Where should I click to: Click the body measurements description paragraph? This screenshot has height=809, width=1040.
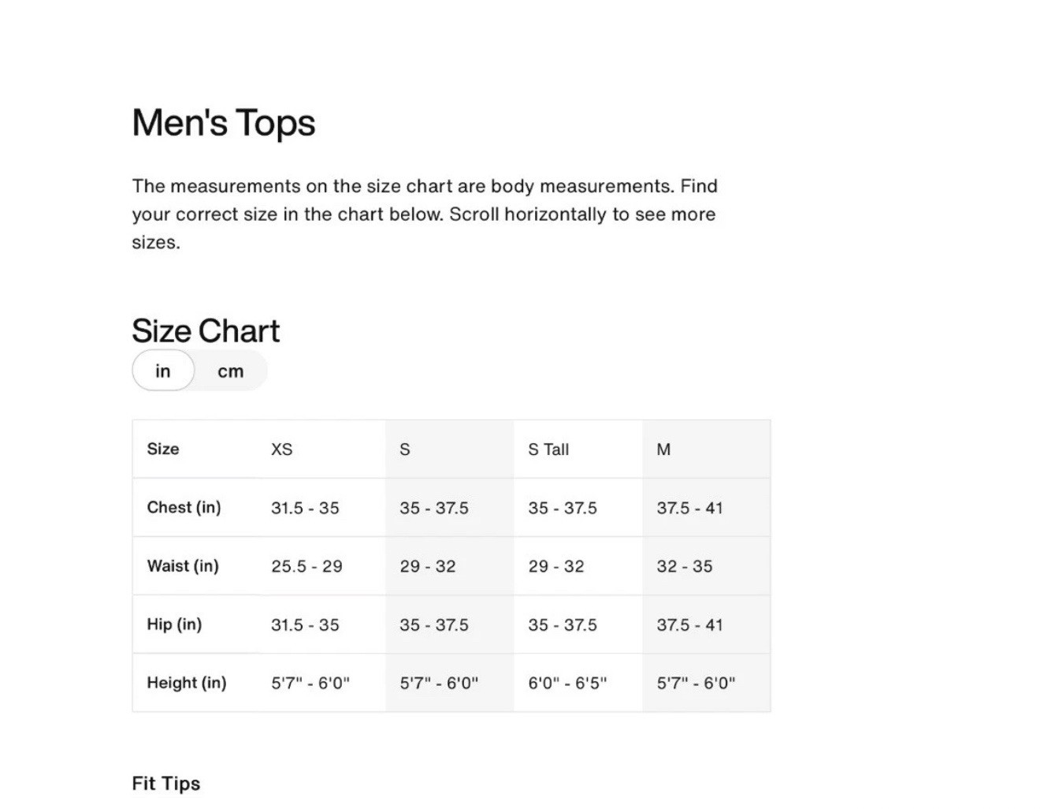424,214
